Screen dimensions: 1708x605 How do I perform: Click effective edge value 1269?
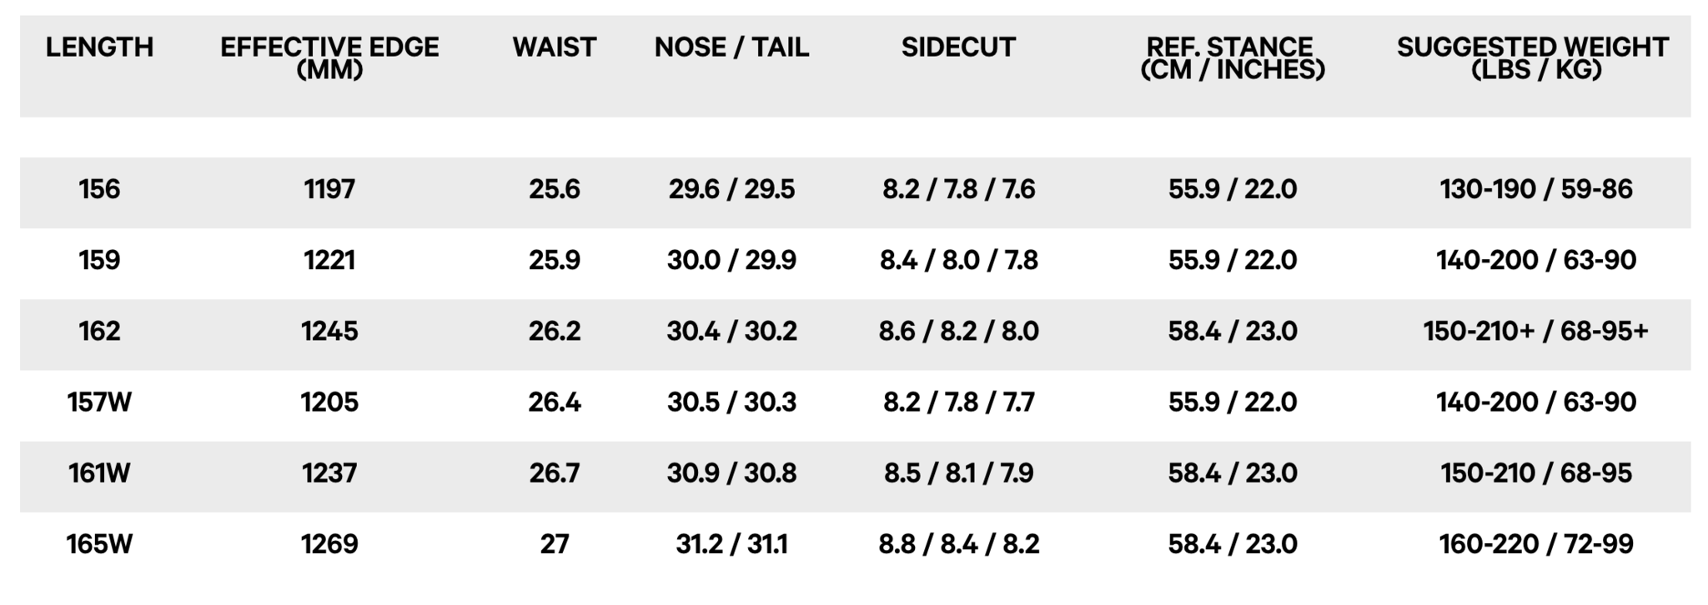(x=329, y=543)
